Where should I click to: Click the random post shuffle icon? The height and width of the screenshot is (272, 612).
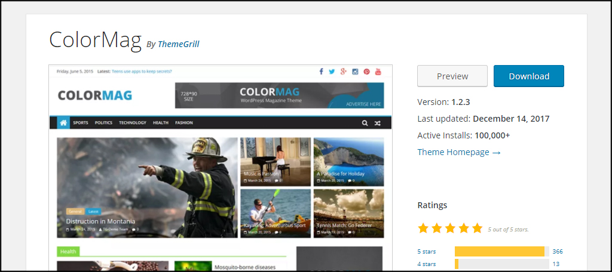click(x=378, y=123)
